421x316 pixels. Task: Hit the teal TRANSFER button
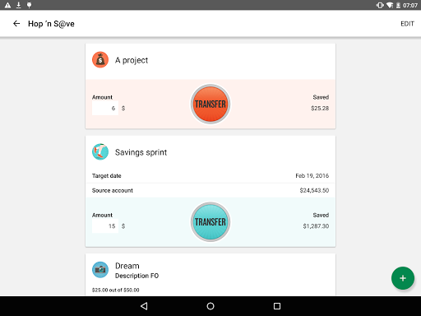(210, 222)
